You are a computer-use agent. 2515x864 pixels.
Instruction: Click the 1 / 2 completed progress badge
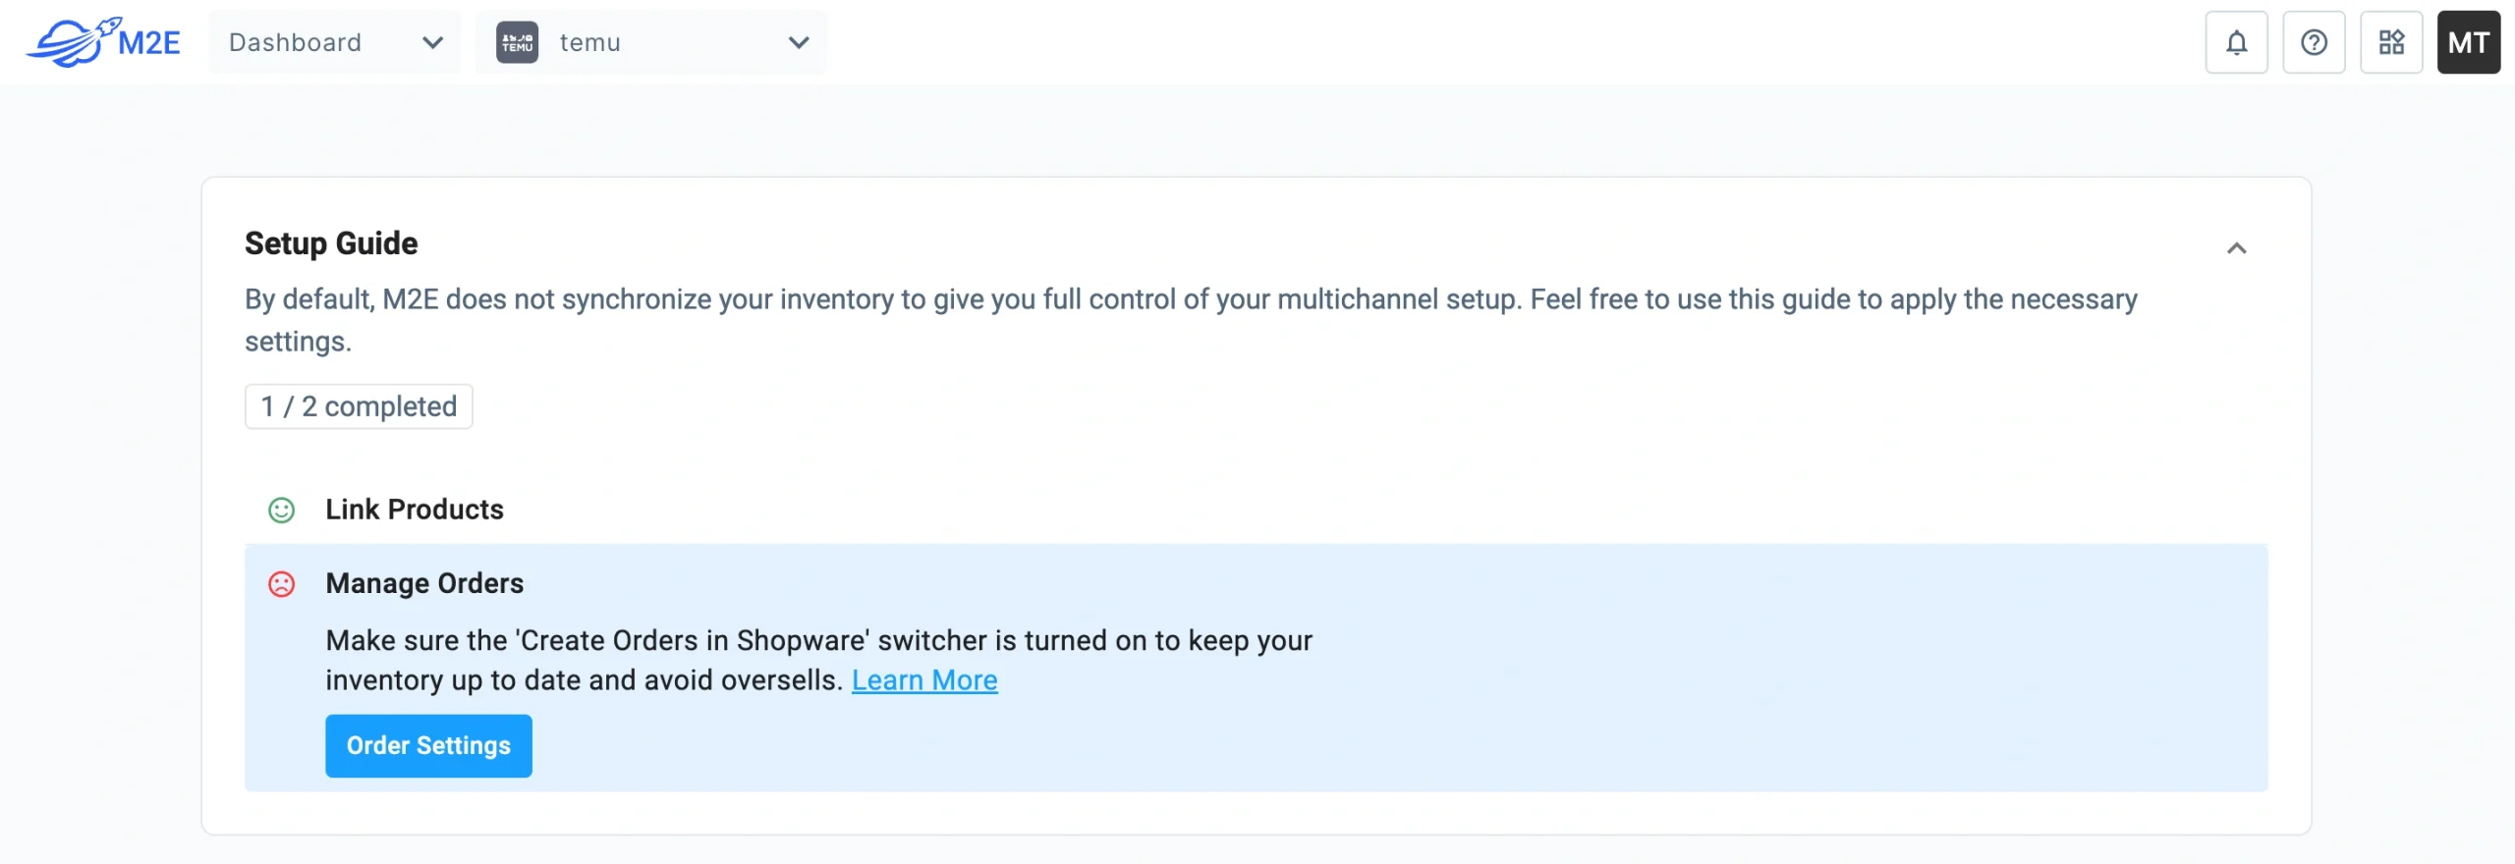[358, 405]
